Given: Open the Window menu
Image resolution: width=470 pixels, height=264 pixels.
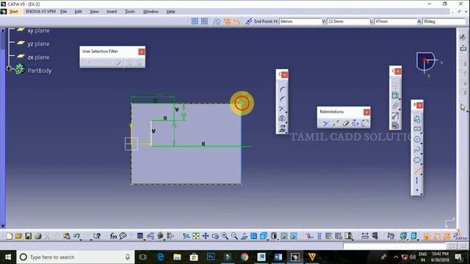Looking at the screenshot, I should point(151,12).
